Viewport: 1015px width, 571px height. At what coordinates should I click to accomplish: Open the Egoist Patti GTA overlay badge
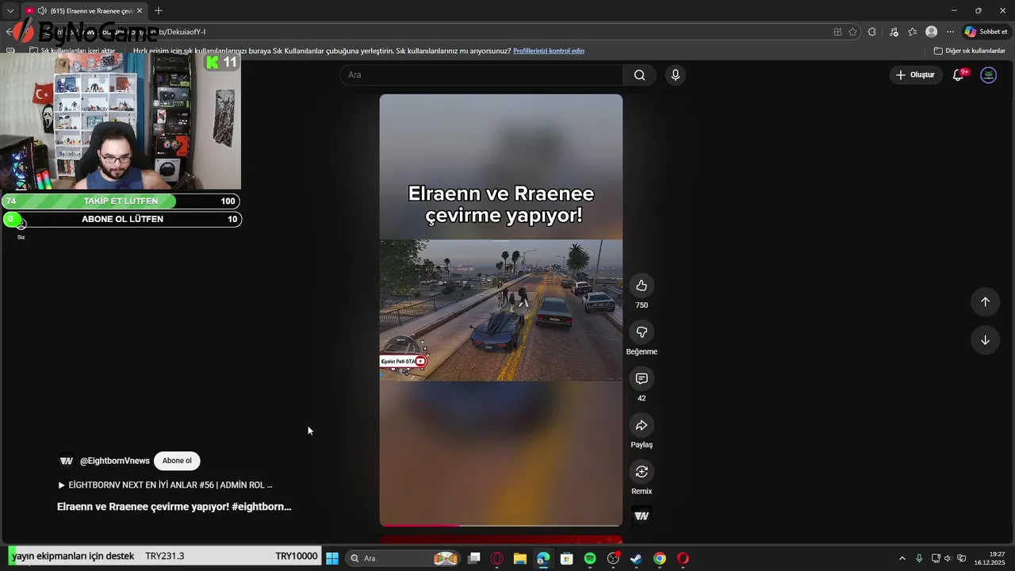click(404, 362)
